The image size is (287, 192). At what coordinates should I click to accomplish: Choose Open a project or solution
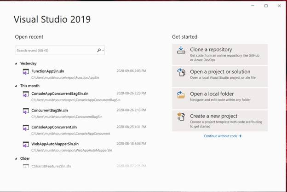[x=220, y=76]
